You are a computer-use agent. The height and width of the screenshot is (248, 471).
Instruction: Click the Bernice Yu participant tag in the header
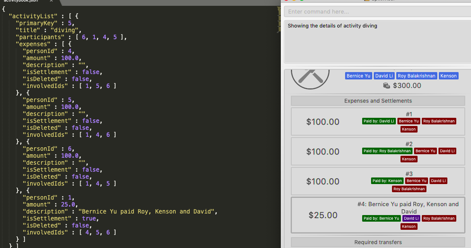pos(358,76)
